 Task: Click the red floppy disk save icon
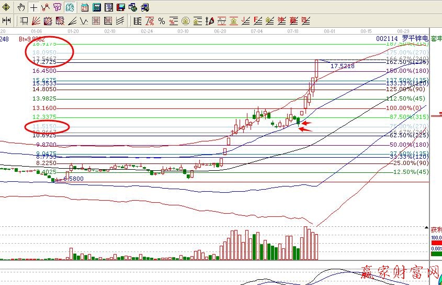(x=120, y=7)
